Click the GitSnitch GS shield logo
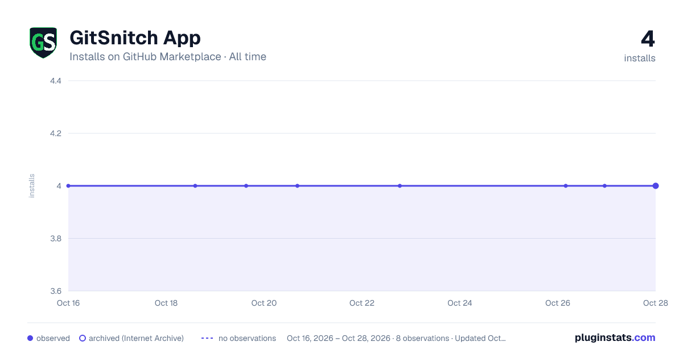Viewport: 683px width, 358px height. (x=43, y=43)
